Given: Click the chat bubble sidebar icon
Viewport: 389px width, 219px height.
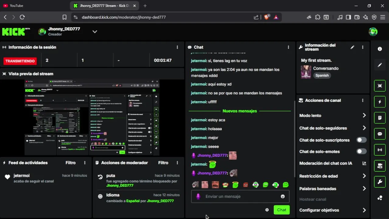Looking at the screenshot, I should pos(380,134).
